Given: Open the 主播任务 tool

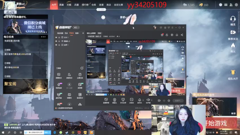Looking at the screenshot, I should pyautogui.click(x=80, y=76).
